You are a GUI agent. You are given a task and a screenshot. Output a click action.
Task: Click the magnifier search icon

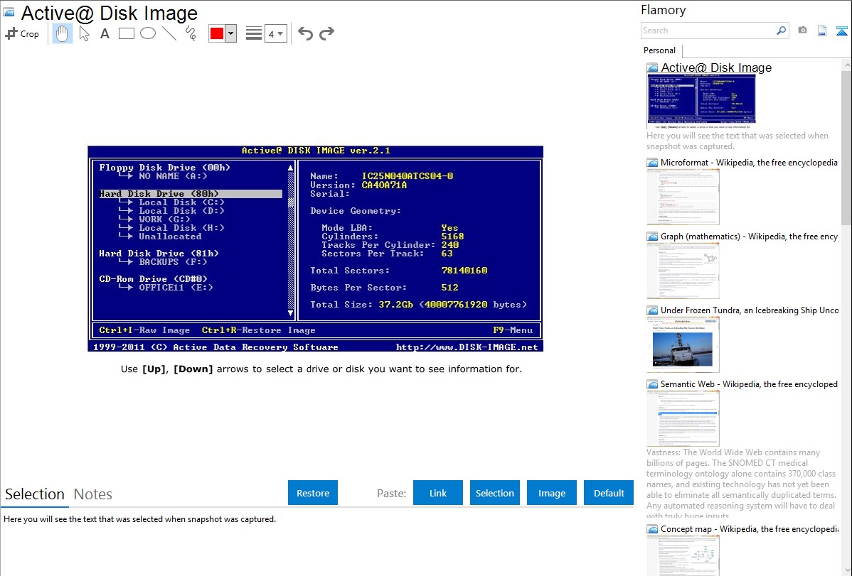[x=782, y=31]
